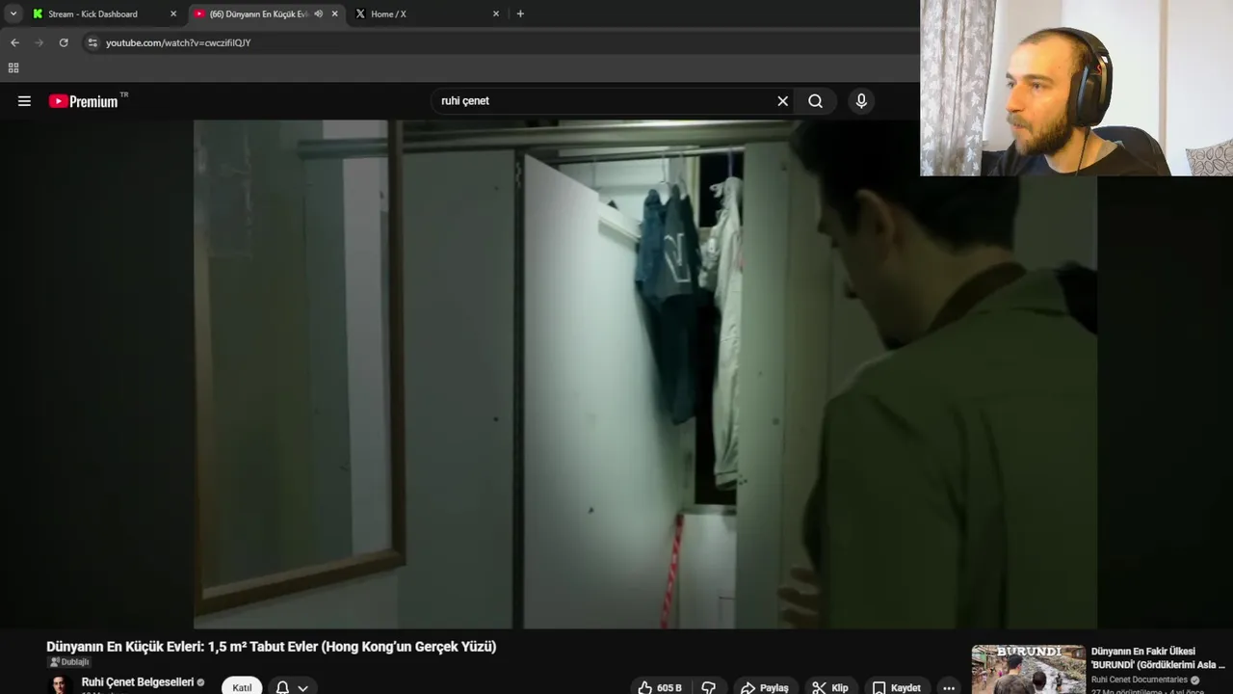The width and height of the screenshot is (1233, 694).
Task: Open the tab search dropdown arrow
Action: click(13, 13)
